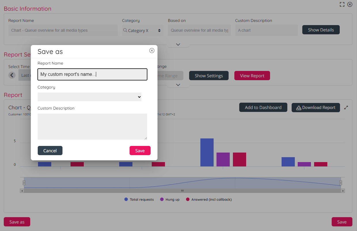The image size is (357, 231).
Task: Open the Category dropdown in Save as dialog
Action: click(90, 97)
